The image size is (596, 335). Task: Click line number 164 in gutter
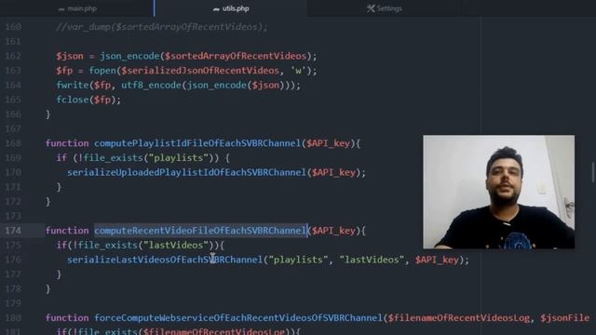coord(13,85)
